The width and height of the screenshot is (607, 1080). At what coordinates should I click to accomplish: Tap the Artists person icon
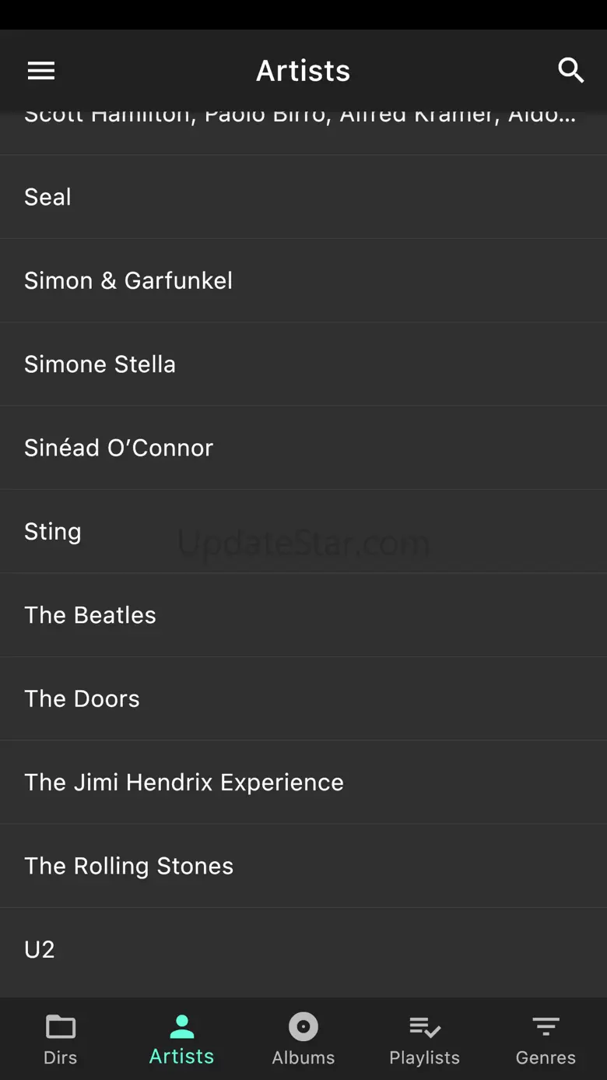[181, 1026]
